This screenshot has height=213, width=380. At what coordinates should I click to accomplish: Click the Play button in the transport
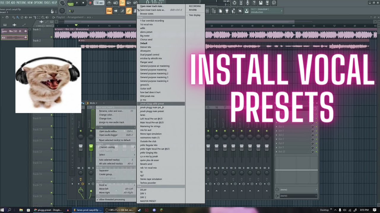(77, 3)
